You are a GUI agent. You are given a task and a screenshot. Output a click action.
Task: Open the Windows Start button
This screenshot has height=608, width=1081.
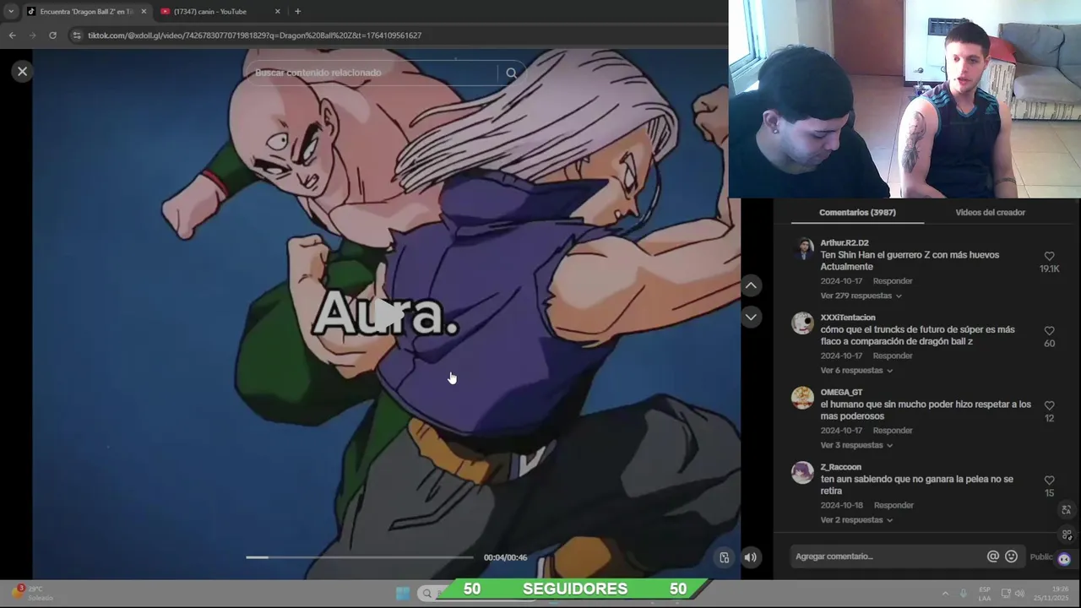pyautogui.click(x=403, y=593)
